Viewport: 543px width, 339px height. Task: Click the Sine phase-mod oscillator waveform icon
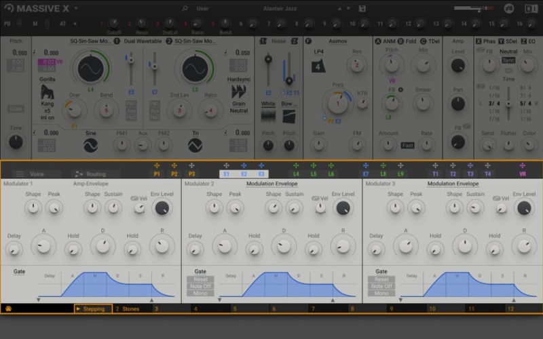(x=91, y=145)
